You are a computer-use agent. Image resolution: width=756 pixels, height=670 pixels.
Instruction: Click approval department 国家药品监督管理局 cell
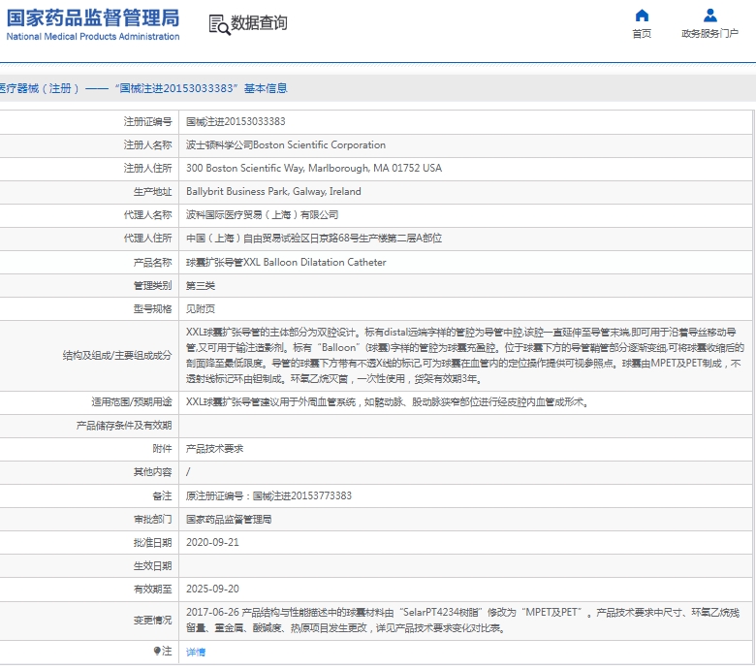[229, 519]
